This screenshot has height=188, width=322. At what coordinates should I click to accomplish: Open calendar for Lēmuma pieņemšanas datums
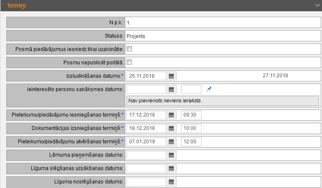(171, 155)
